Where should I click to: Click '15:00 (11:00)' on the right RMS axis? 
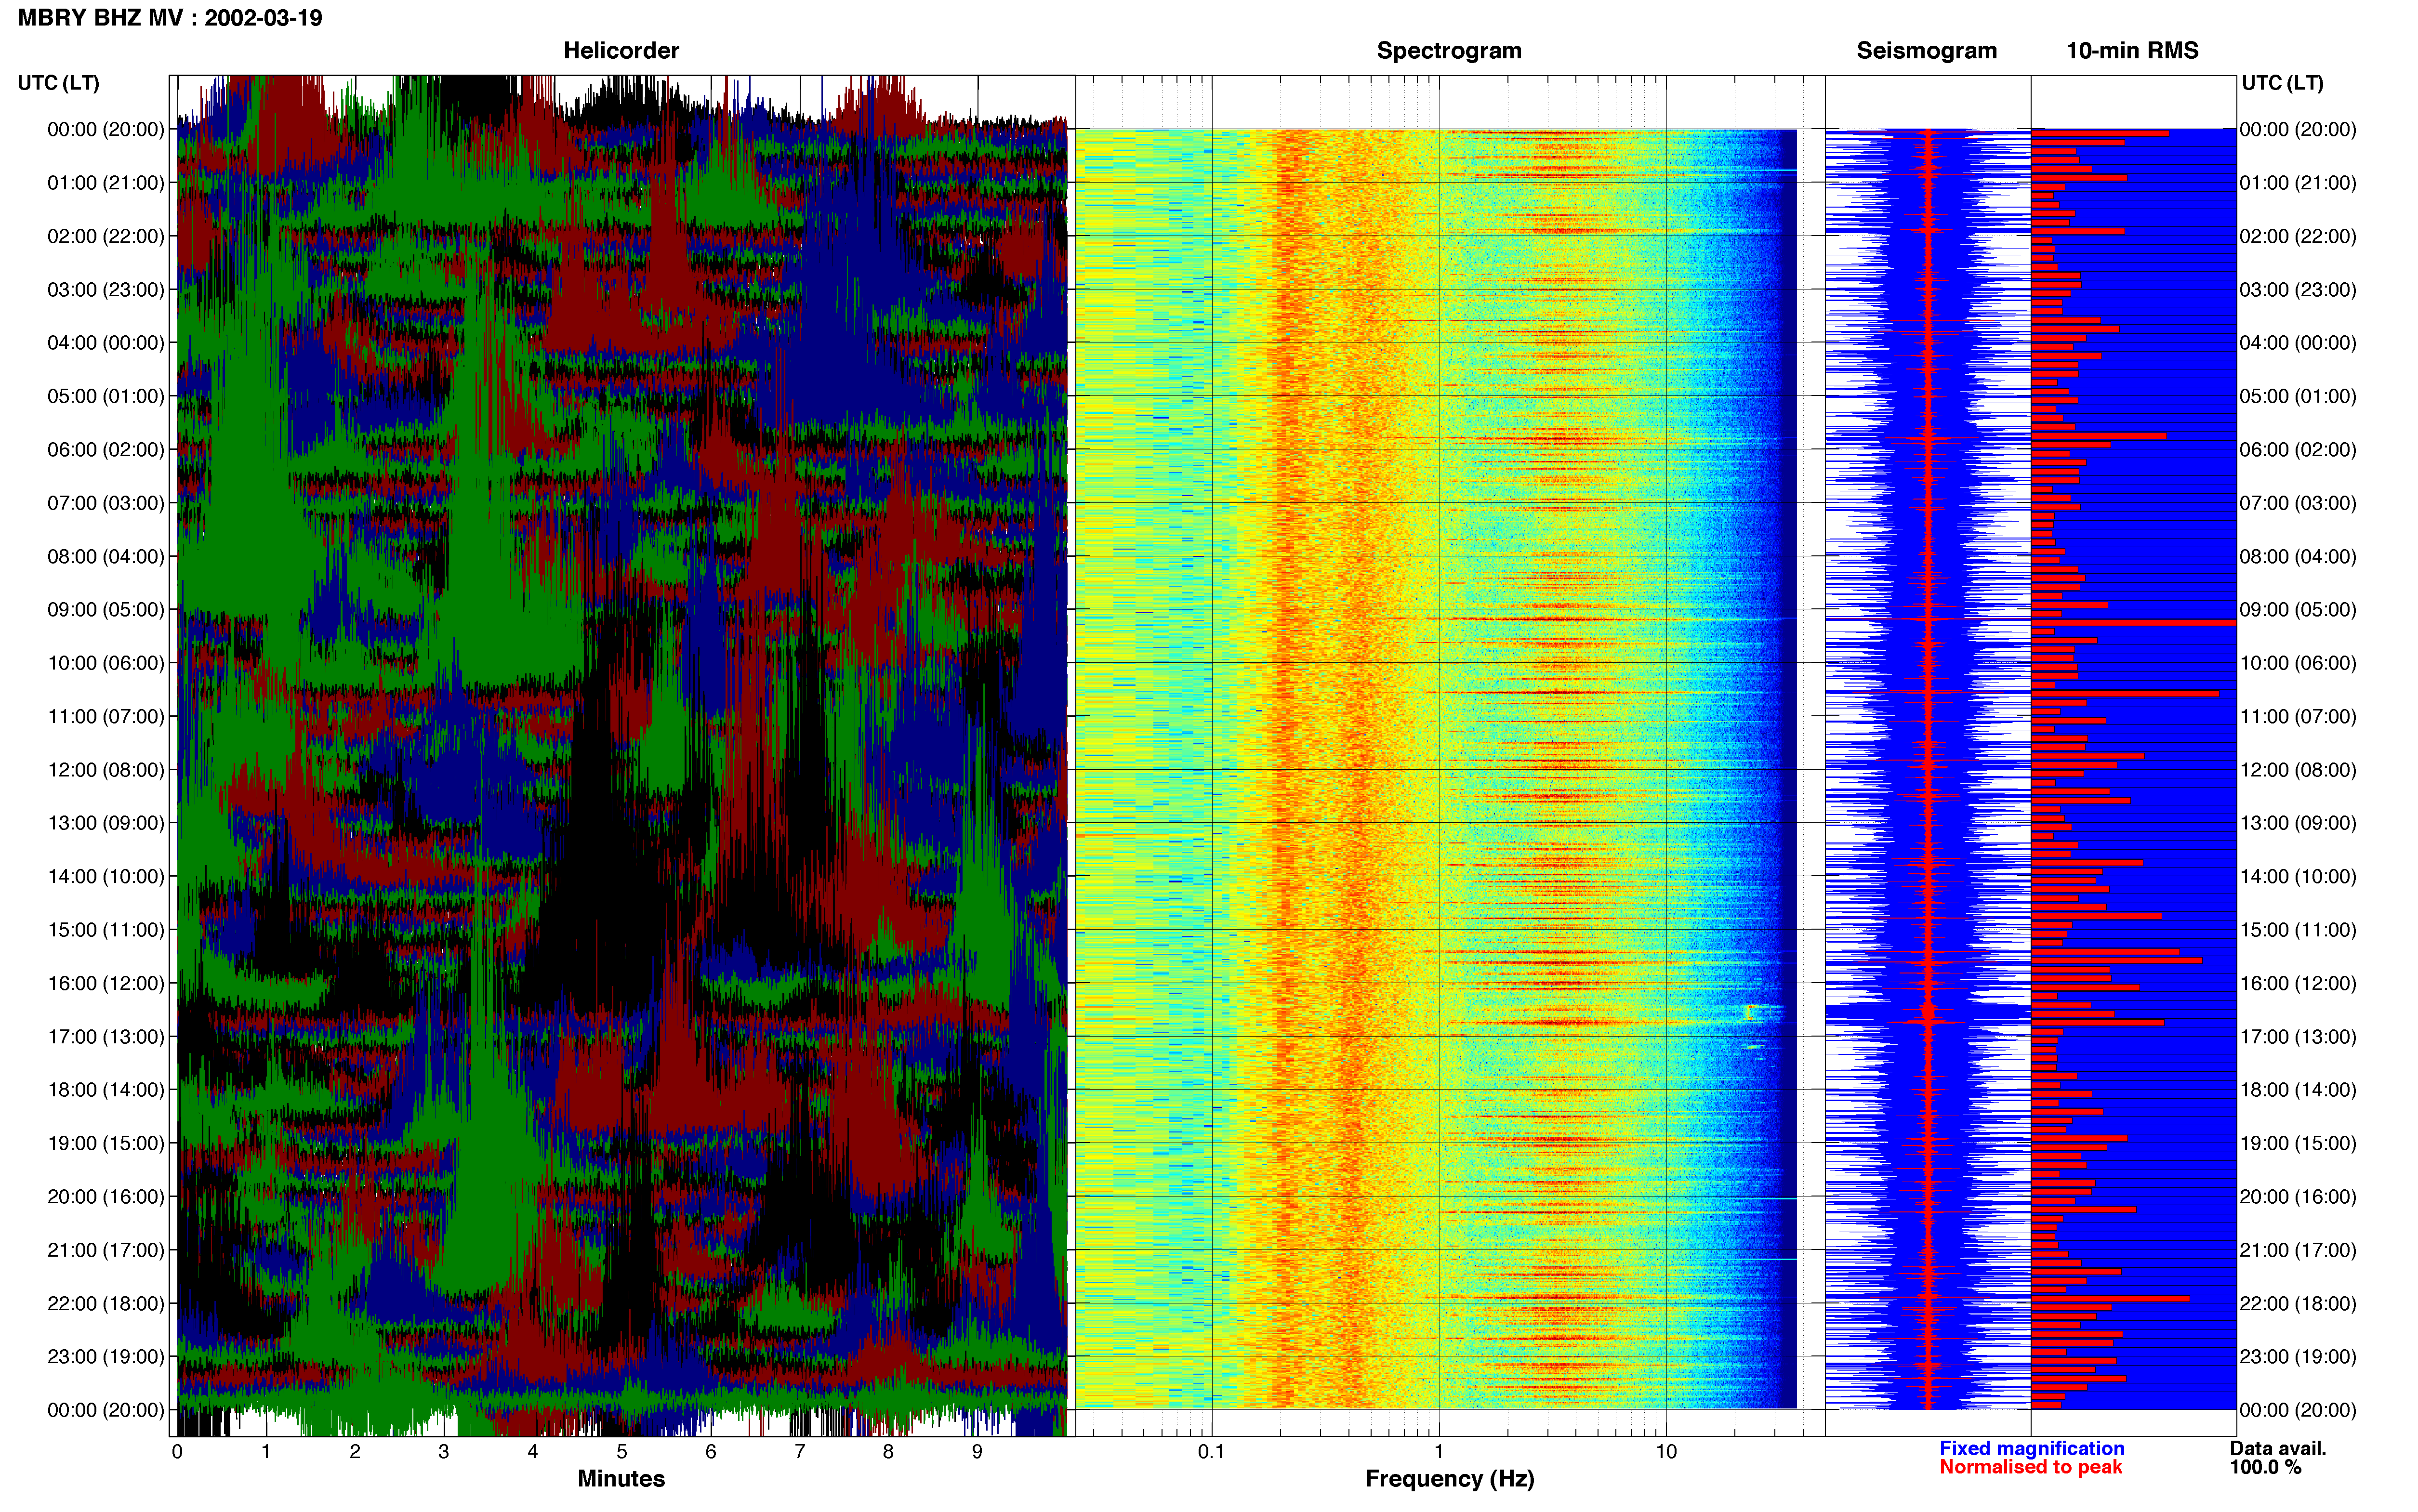pyautogui.click(x=2298, y=930)
